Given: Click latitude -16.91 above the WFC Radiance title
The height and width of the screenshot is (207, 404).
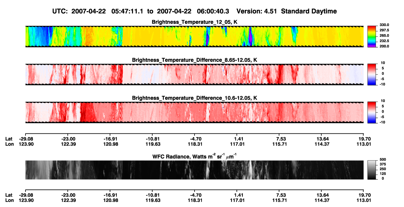Looking at the screenshot, I should tap(110, 139).
